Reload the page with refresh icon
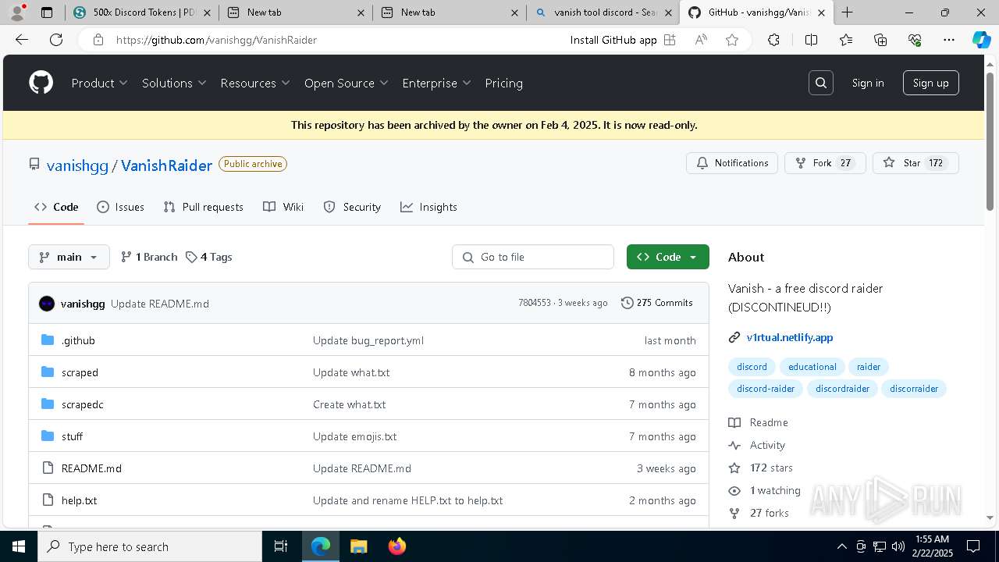 tap(56, 40)
